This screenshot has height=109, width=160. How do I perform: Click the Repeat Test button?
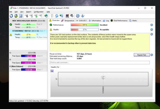click(x=141, y=55)
